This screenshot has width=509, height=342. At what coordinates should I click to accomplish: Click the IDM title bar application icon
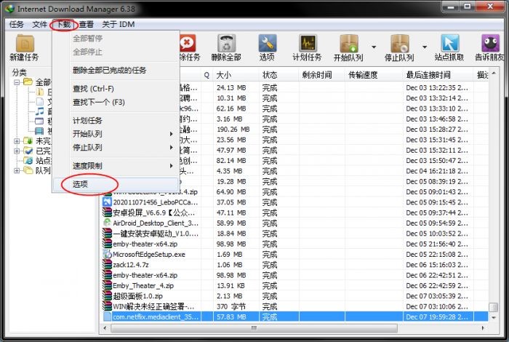(9, 9)
